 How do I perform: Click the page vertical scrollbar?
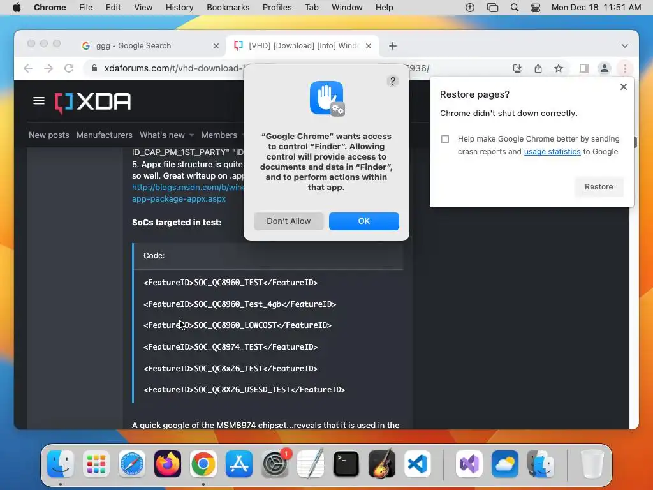coord(635,142)
